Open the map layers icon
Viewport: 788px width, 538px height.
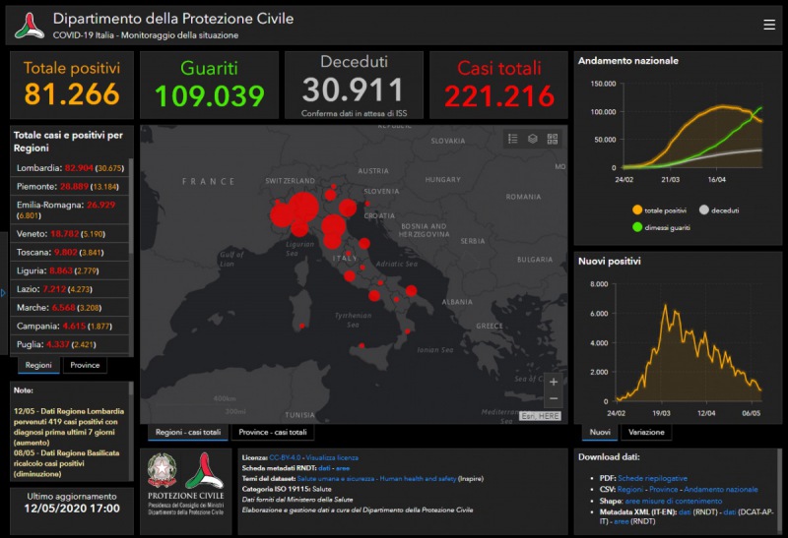click(533, 140)
